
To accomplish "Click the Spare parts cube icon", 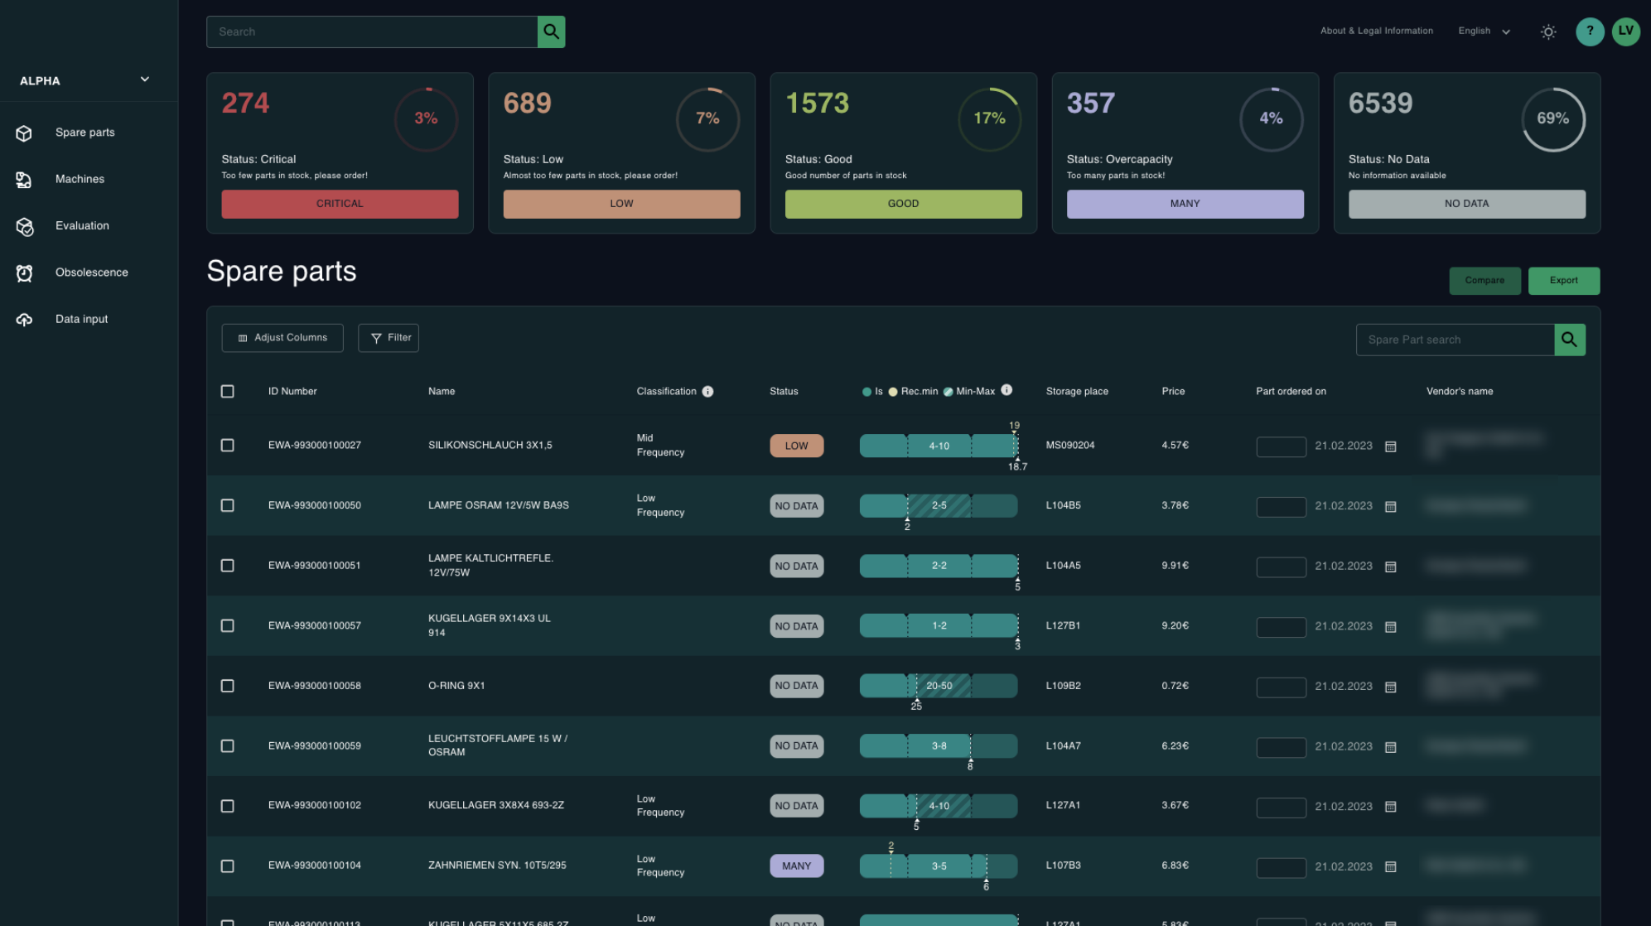I will click(x=24, y=133).
